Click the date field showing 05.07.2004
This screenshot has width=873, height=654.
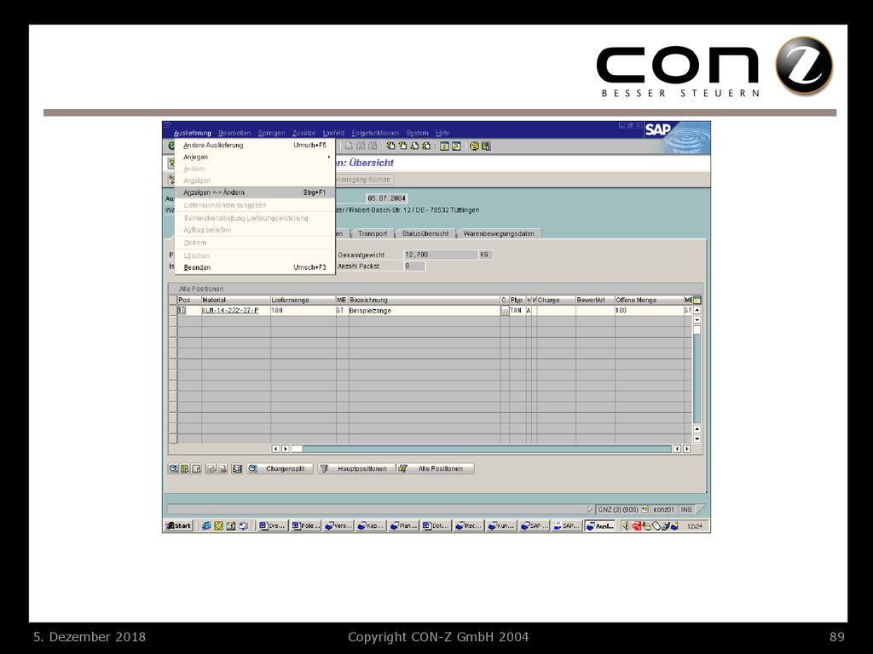pos(387,198)
